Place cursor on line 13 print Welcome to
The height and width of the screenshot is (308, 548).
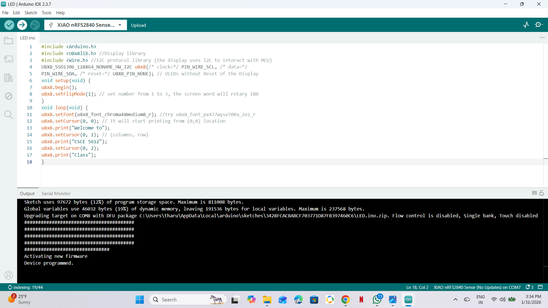pos(76,128)
